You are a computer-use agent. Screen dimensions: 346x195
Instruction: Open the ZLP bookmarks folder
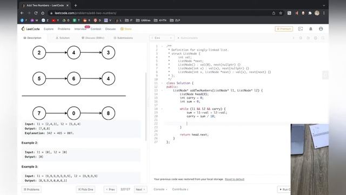(x=175, y=20)
